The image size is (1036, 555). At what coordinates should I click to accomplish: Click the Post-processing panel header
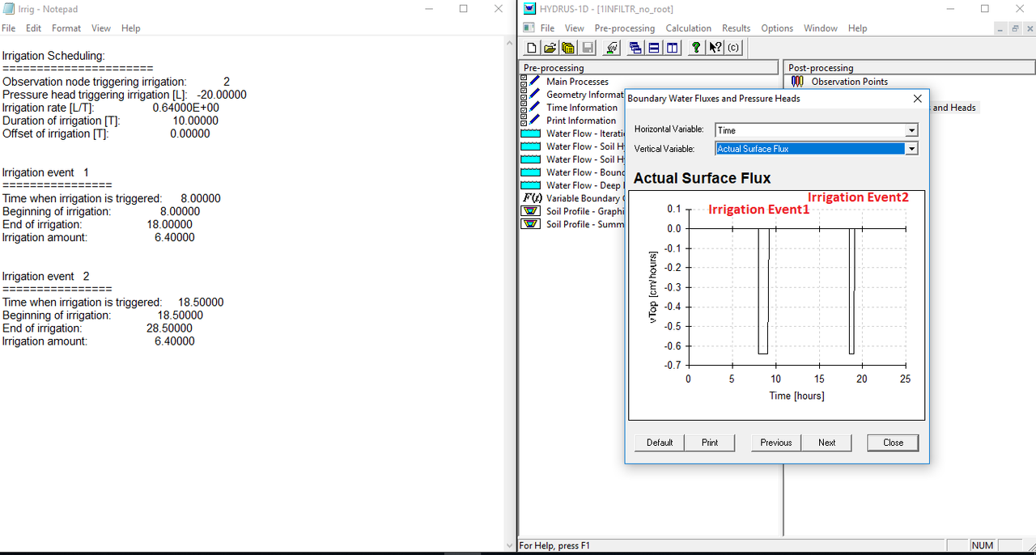(x=909, y=68)
